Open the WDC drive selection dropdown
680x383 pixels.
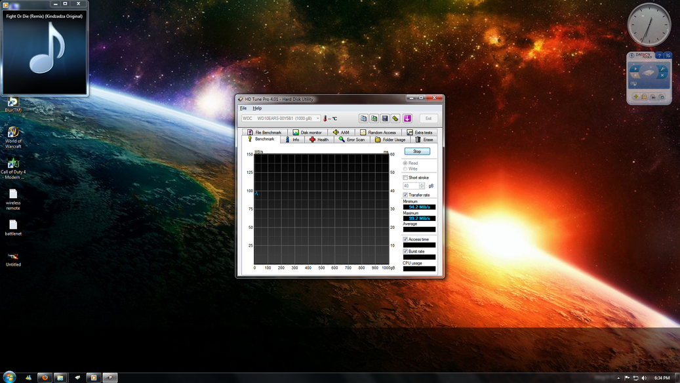point(318,119)
